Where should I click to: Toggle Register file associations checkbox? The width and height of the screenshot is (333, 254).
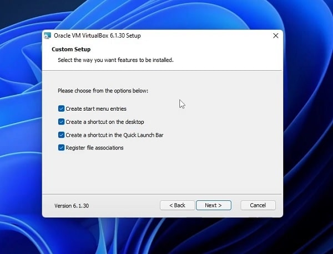(x=61, y=148)
